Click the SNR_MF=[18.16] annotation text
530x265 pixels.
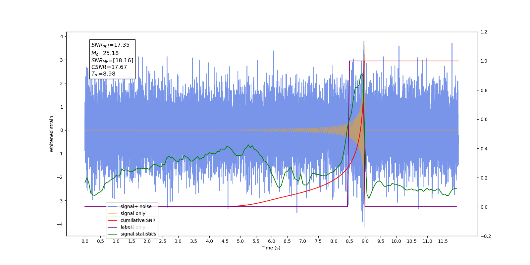pyautogui.click(x=112, y=60)
